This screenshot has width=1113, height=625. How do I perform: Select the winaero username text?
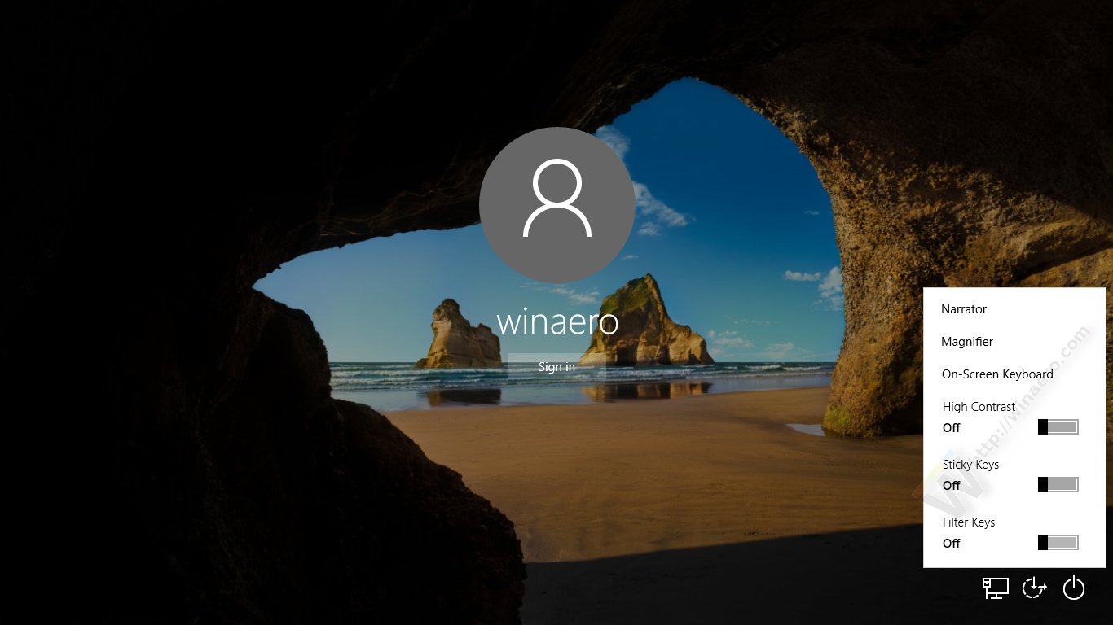(x=557, y=322)
